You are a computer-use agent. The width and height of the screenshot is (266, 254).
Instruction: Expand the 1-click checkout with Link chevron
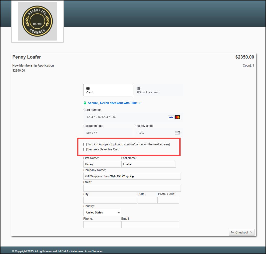click(x=139, y=103)
